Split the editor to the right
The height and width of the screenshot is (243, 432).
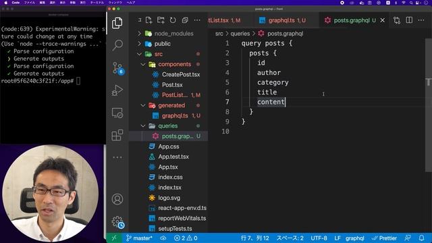click(409, 20)
